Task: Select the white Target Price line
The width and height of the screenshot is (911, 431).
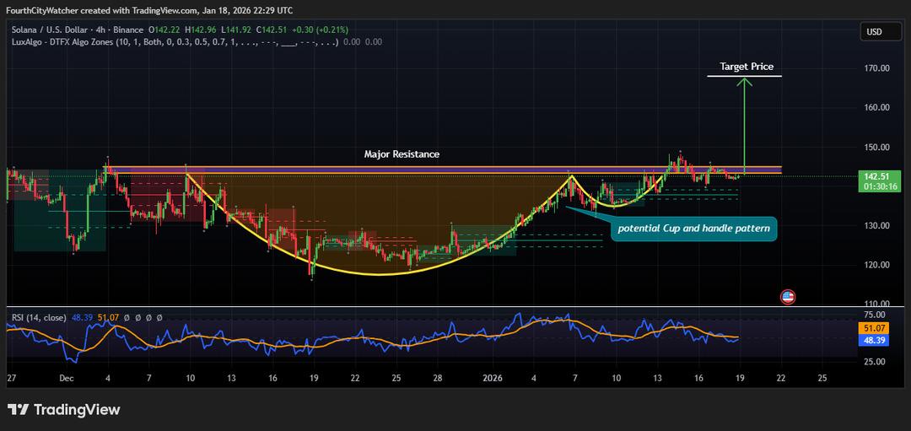Action: [x=744, y=77]
